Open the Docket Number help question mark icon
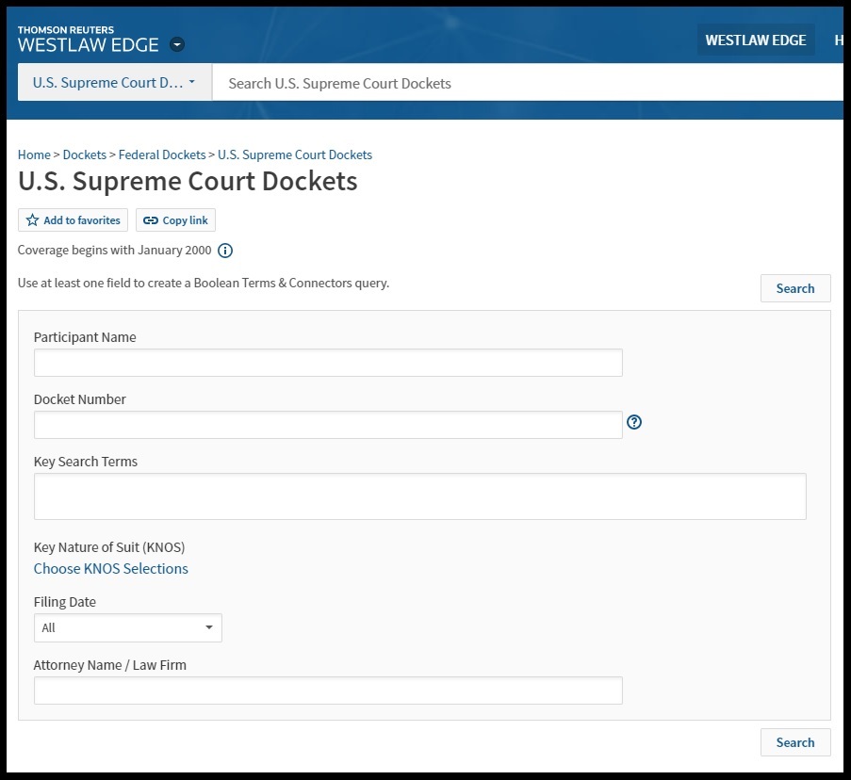 click(634, 422)
